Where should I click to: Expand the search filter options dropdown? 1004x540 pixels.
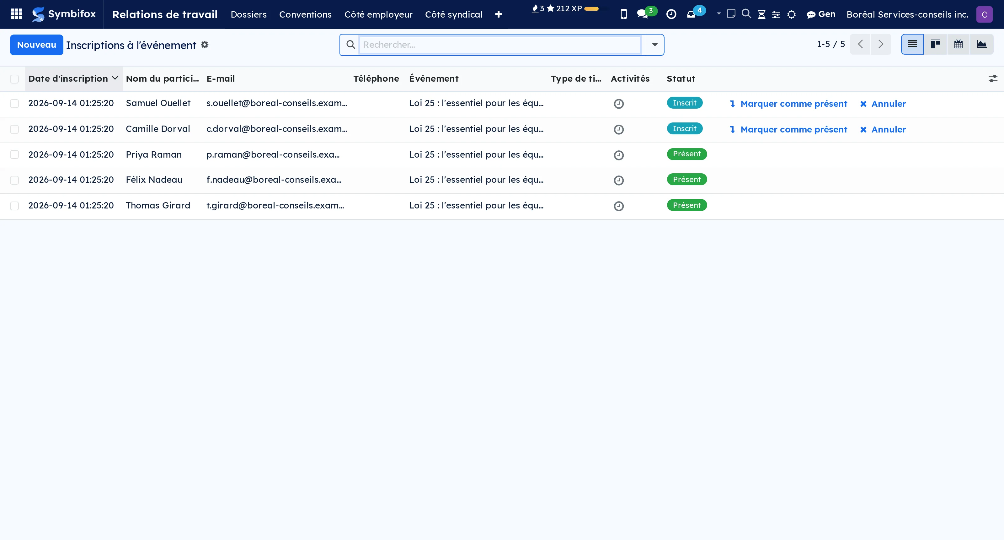(655, 45)
